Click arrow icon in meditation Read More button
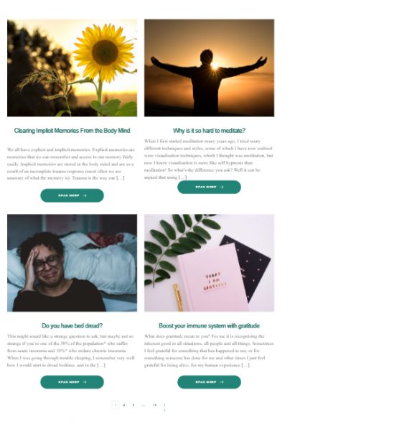The width and height of the screenshot is (394, 431). coord(222,187)
